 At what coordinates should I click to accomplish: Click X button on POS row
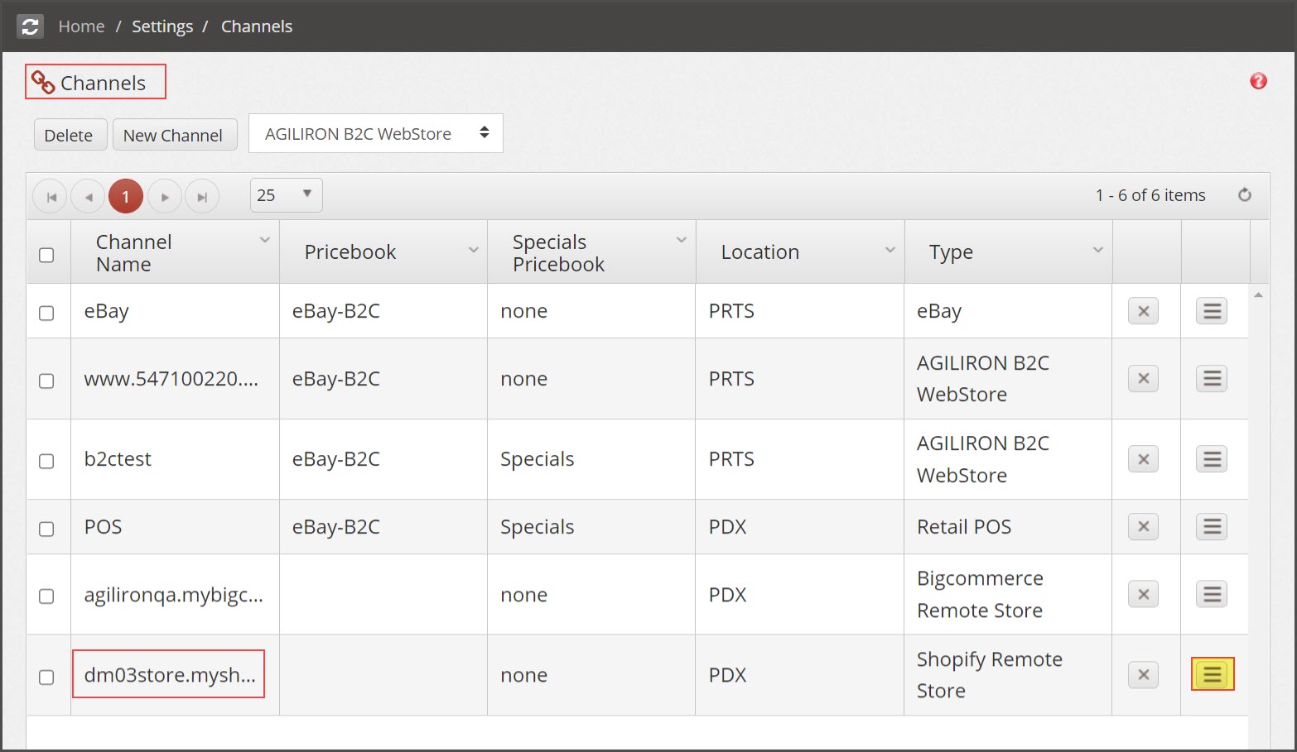point(1143,527)
